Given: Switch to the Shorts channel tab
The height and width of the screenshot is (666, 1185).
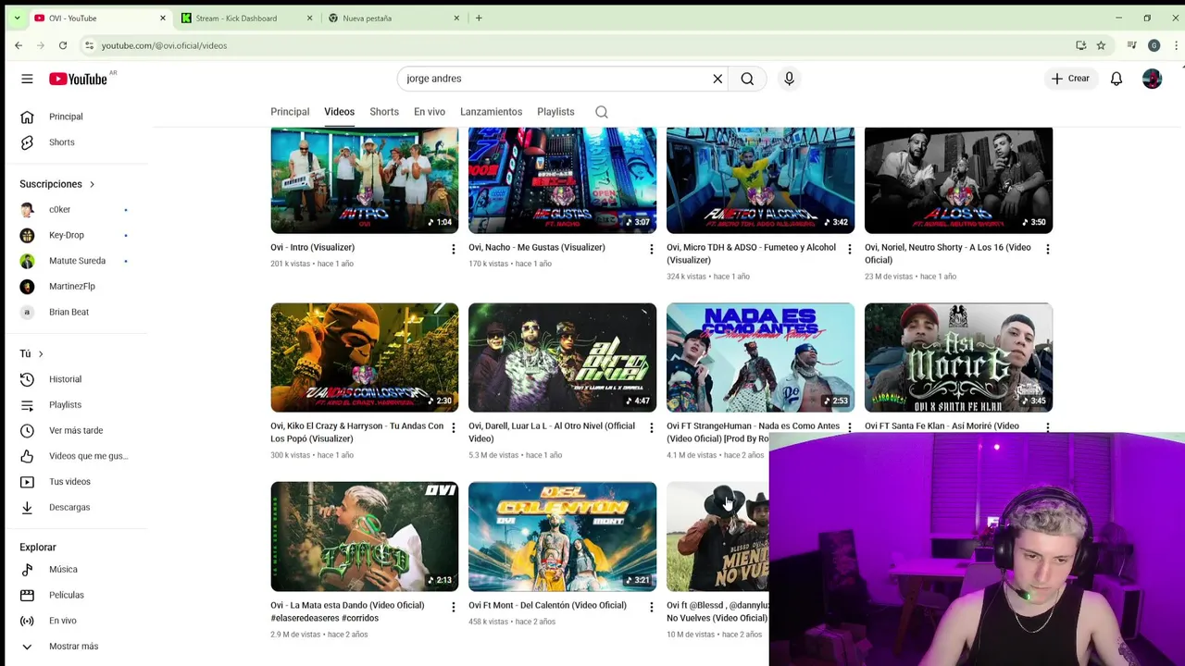Looking at the screenshot, I should (384, 112).
